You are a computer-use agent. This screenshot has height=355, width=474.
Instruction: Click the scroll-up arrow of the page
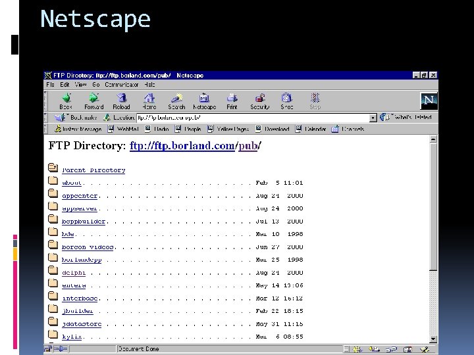click(433, 139)
